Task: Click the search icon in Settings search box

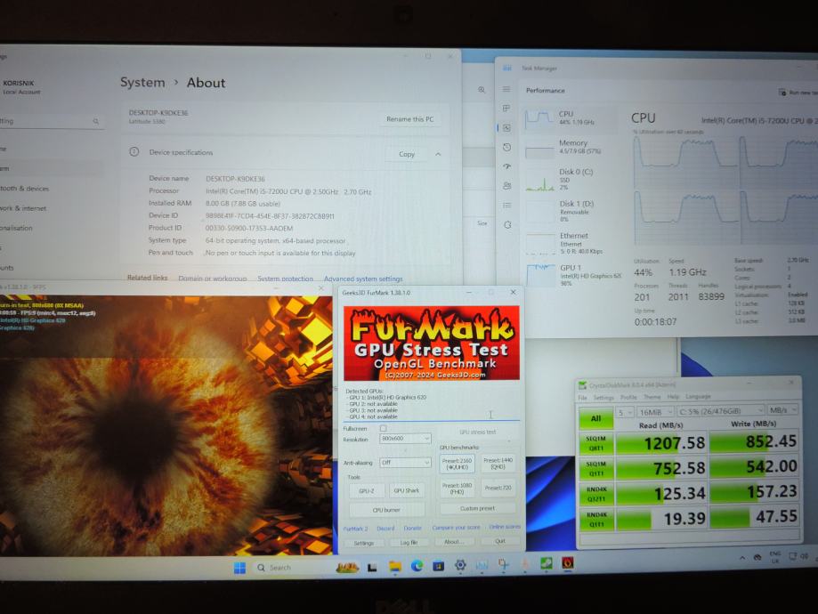Action: pyautogui.click(x=96, y=121)
